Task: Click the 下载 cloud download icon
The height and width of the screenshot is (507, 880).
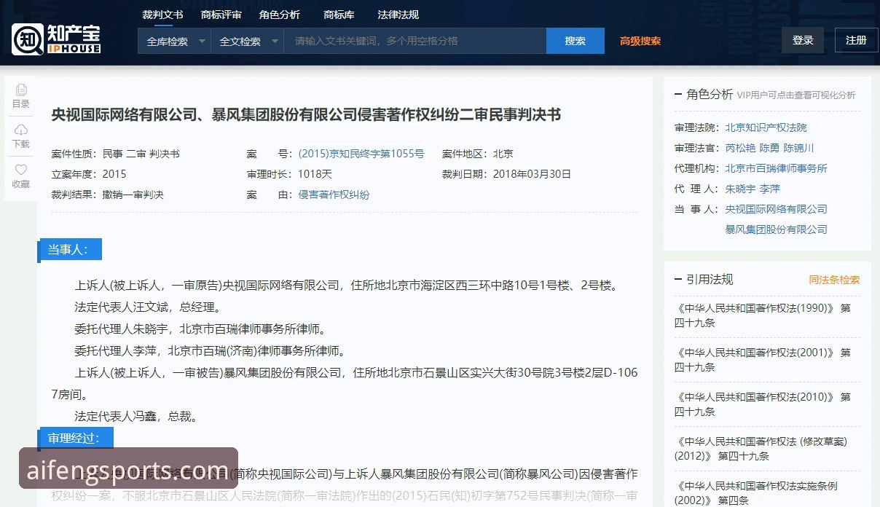Action: pyautogui.click(x=21, y=135)
